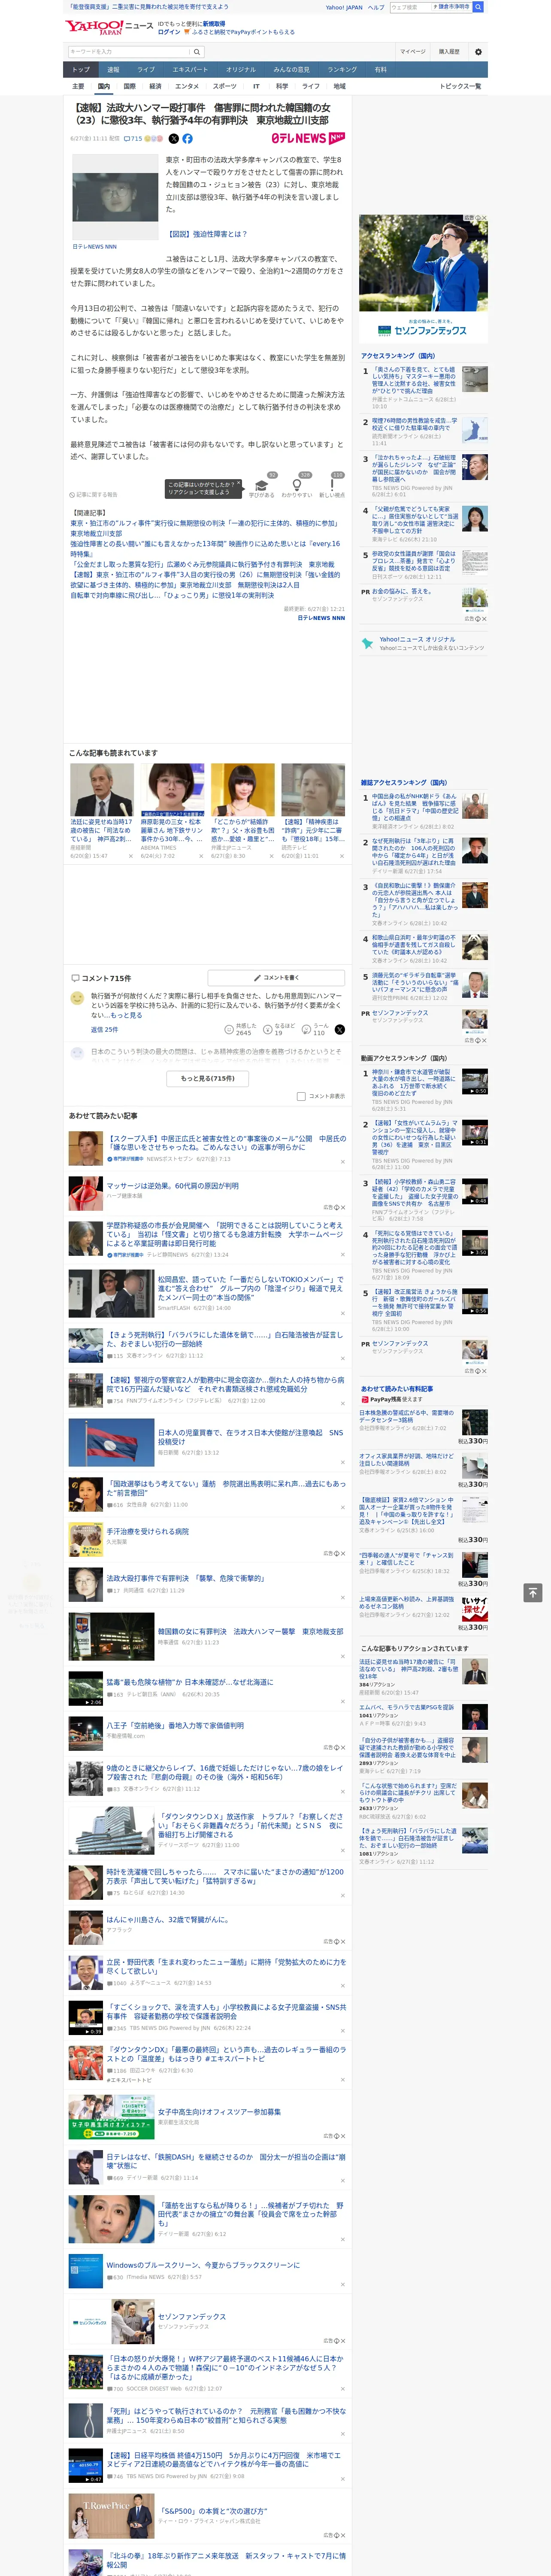The width and height of the screenshot is (551, 2576).
Task: Click the ログイン link
Action: [169, 32]
